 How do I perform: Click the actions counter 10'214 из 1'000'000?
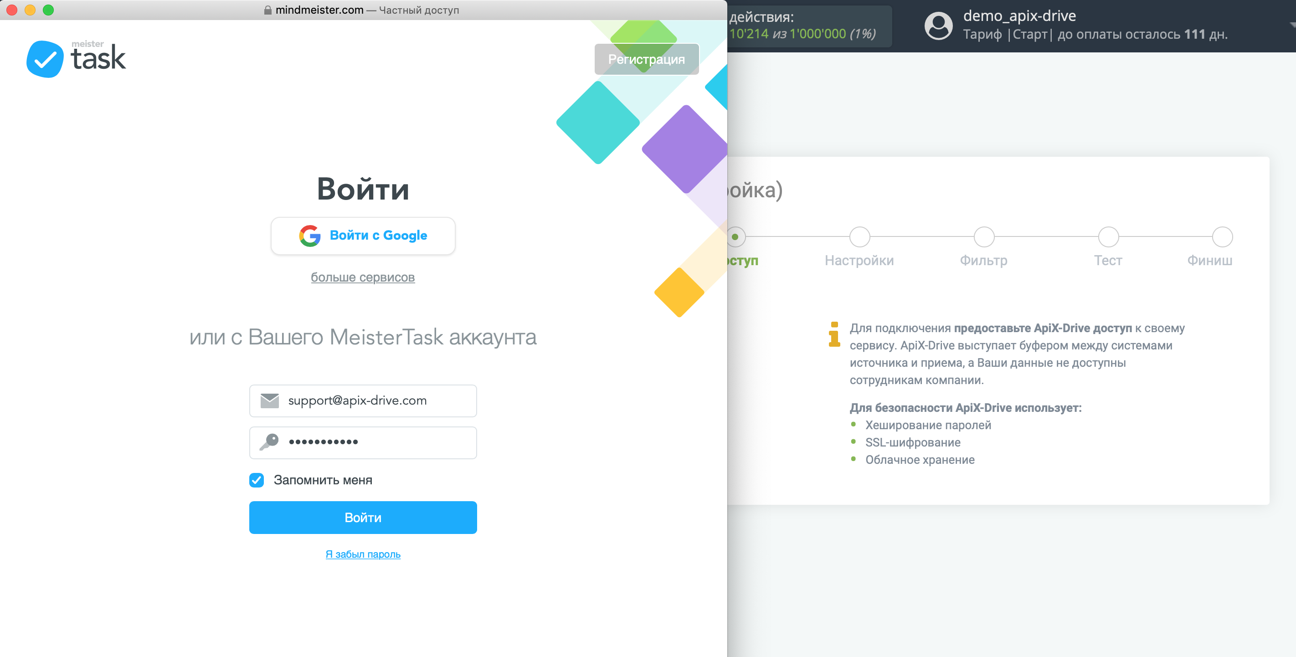[803, 34]
